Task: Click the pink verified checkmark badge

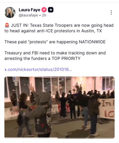Action: tap(44, 10)
